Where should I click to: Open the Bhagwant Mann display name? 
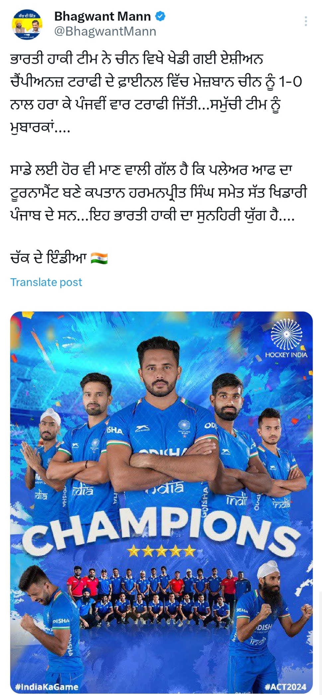(103, 16)
